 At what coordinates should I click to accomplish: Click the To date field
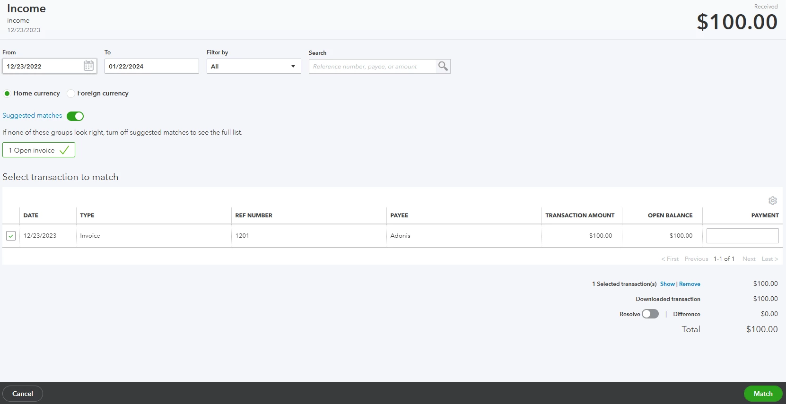coord(152,66)
